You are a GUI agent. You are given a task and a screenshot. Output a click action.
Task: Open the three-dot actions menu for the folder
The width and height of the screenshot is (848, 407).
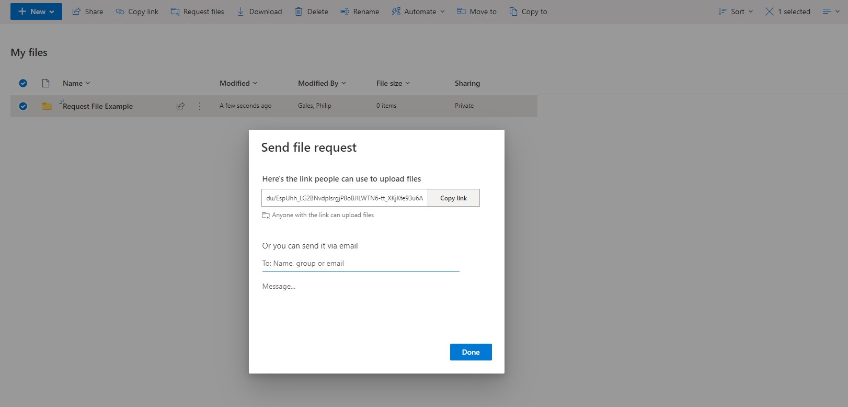coord(200,106)
